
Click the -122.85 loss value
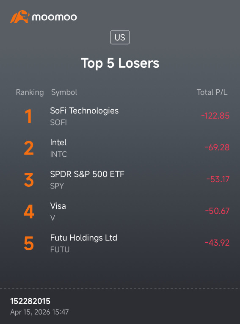(x=215, y=116)
